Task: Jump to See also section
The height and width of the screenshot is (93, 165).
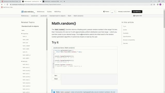Action: pyautogui.click(x=126, y=43)
